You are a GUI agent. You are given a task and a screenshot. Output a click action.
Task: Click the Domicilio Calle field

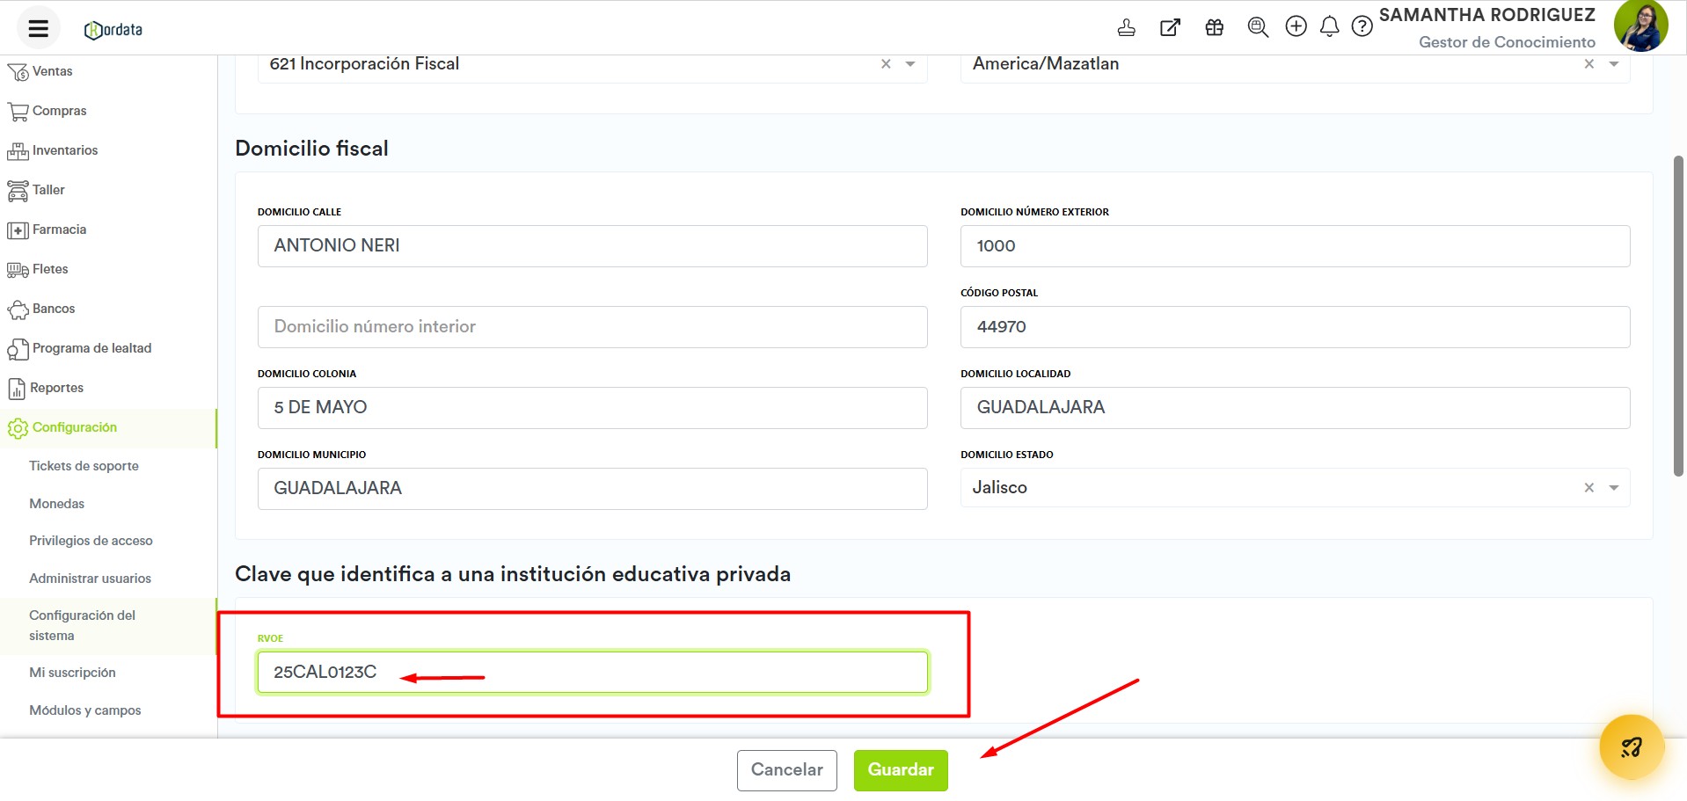[592, 246]
